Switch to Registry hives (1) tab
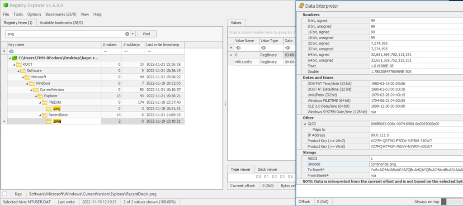Viewport: 463px width, 206px height. click(x=18, y=23)
